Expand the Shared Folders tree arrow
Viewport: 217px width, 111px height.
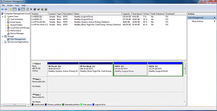6,25
